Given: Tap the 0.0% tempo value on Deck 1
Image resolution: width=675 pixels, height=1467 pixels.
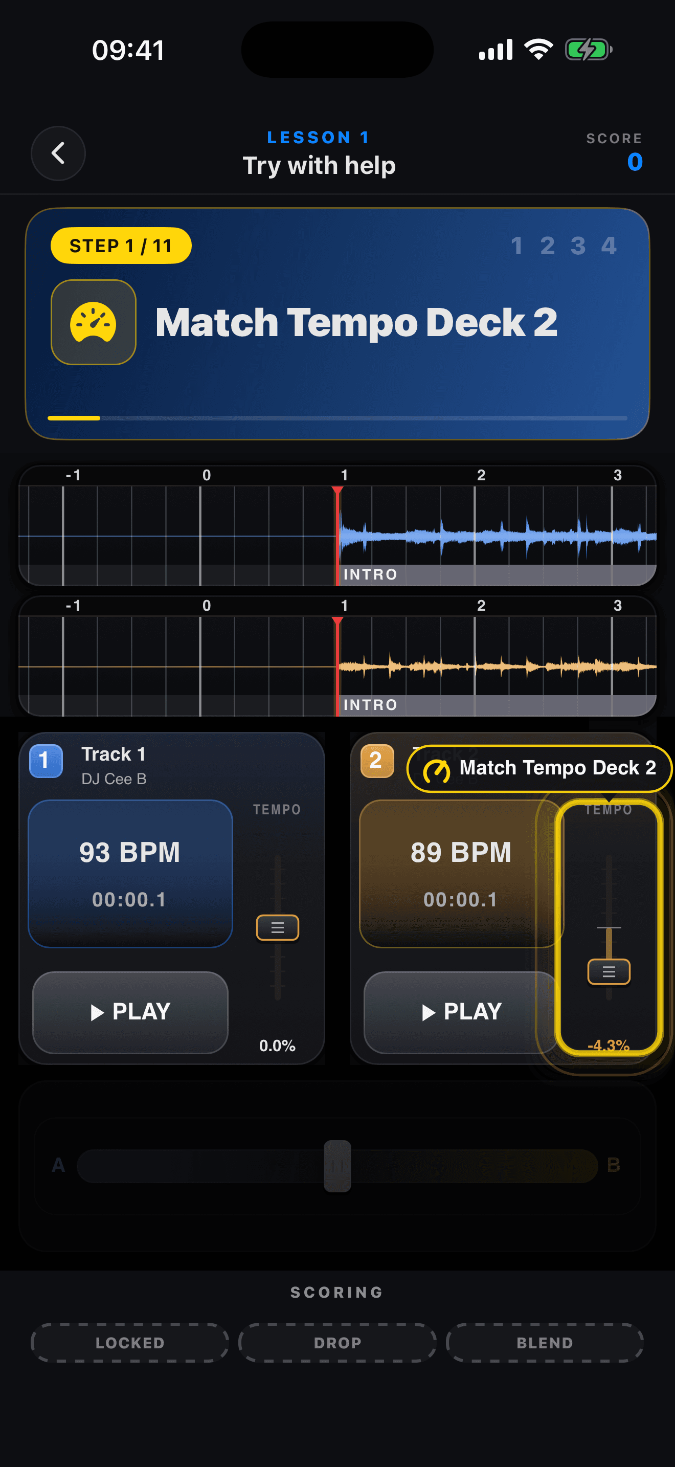Looking at the screenshot, I should pyautogui.click(x=277, y=1046).
